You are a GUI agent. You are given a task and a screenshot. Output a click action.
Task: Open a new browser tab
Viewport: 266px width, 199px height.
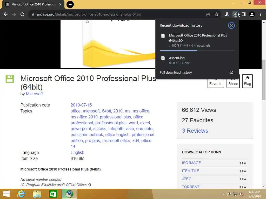(x=70, y=4)
